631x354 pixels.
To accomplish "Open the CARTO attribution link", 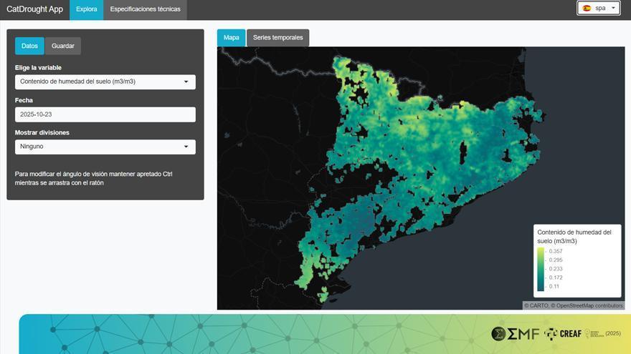I will (x=538, y=305).
